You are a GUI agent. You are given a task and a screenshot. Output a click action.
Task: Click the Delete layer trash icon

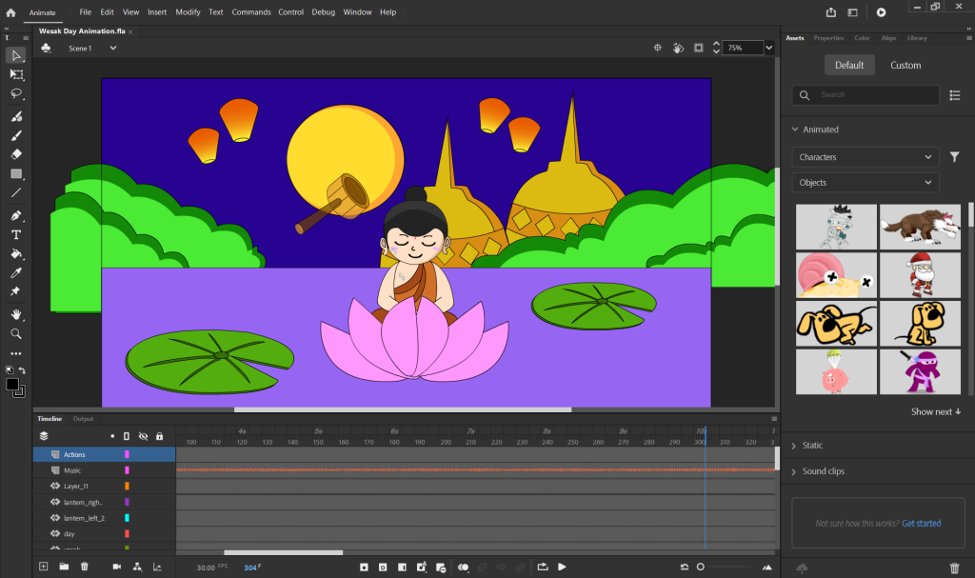coord(85,567)
